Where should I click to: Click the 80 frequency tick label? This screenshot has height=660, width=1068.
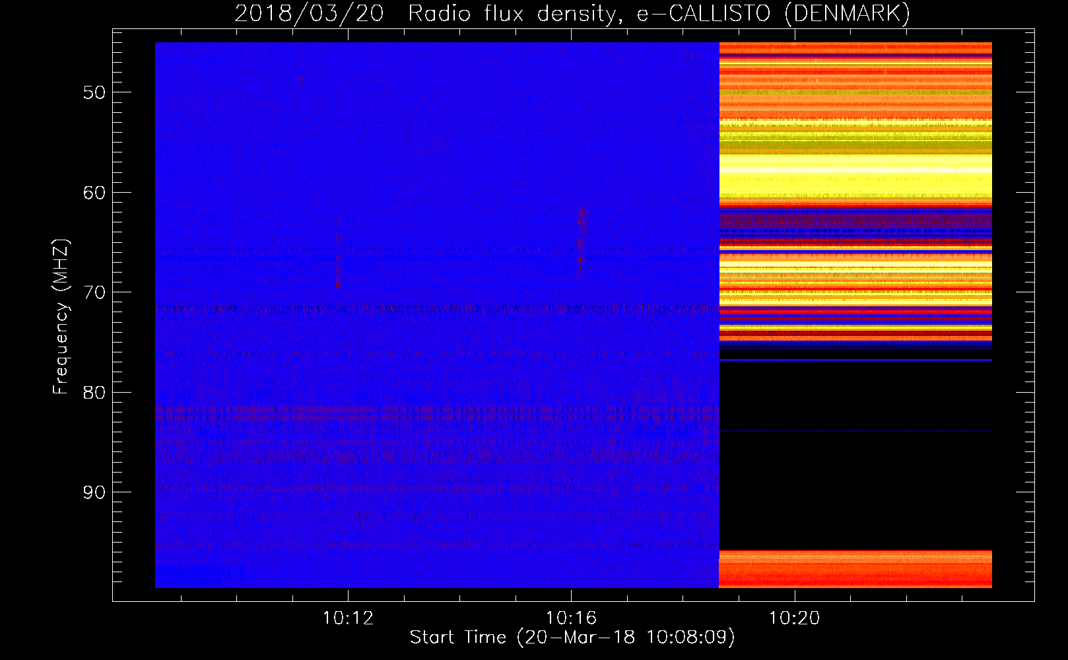tap(94, 393)
